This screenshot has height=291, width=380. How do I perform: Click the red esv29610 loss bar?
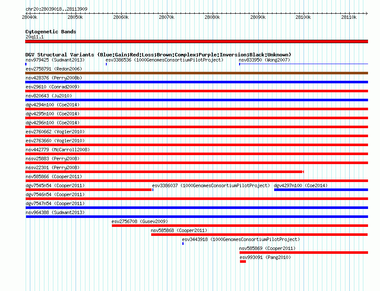coord(196,91)
